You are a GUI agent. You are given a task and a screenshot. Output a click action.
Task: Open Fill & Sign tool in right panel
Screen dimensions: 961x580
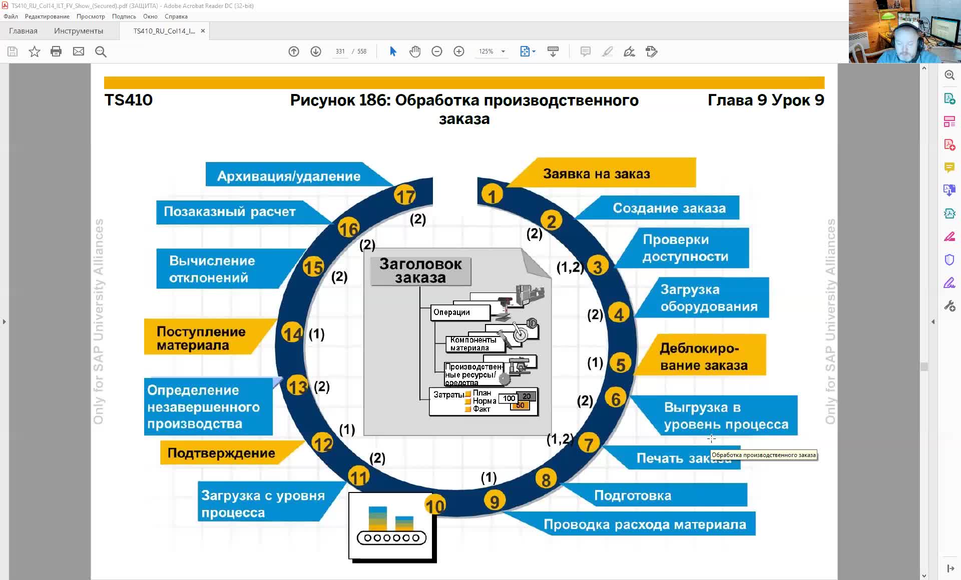(x=949, y=283)
